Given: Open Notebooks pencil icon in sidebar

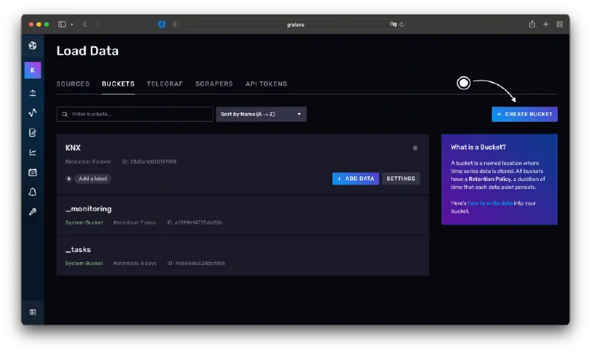Looking at the screenshot, I should (x=33, y=133).
